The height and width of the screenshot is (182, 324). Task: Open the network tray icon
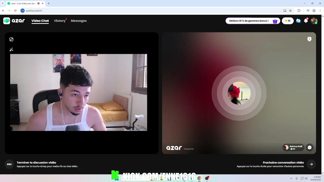click(x=302, y=178)
